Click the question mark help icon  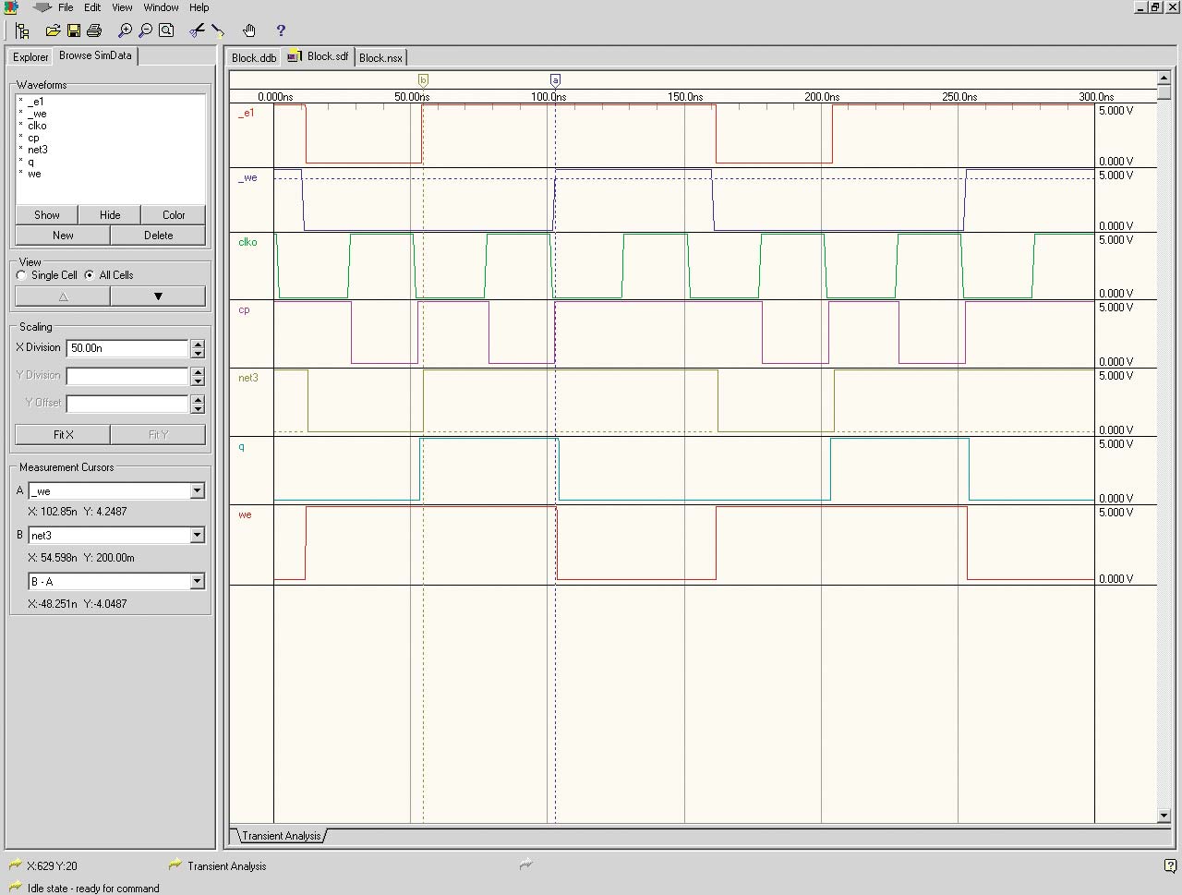coord(281,30)
